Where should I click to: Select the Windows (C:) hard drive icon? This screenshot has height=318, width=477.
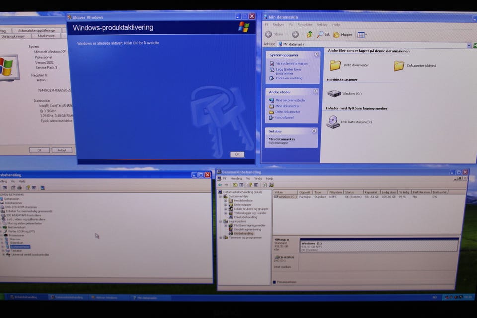pos(334,94)
